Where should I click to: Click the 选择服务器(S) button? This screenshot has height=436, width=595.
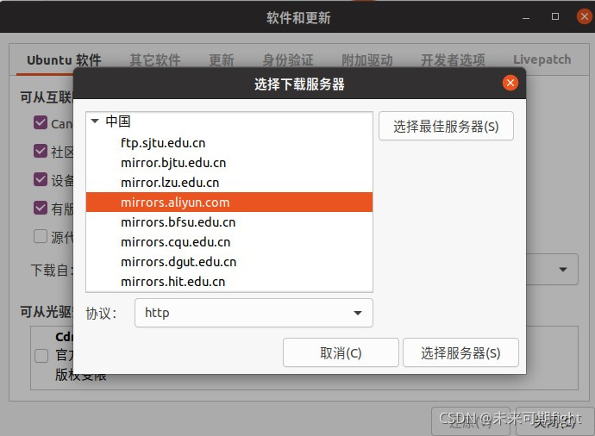(460, 352)
